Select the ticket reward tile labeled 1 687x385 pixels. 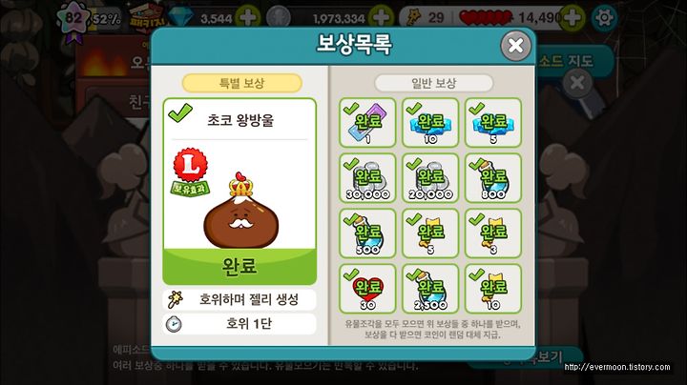pos(367,123)
